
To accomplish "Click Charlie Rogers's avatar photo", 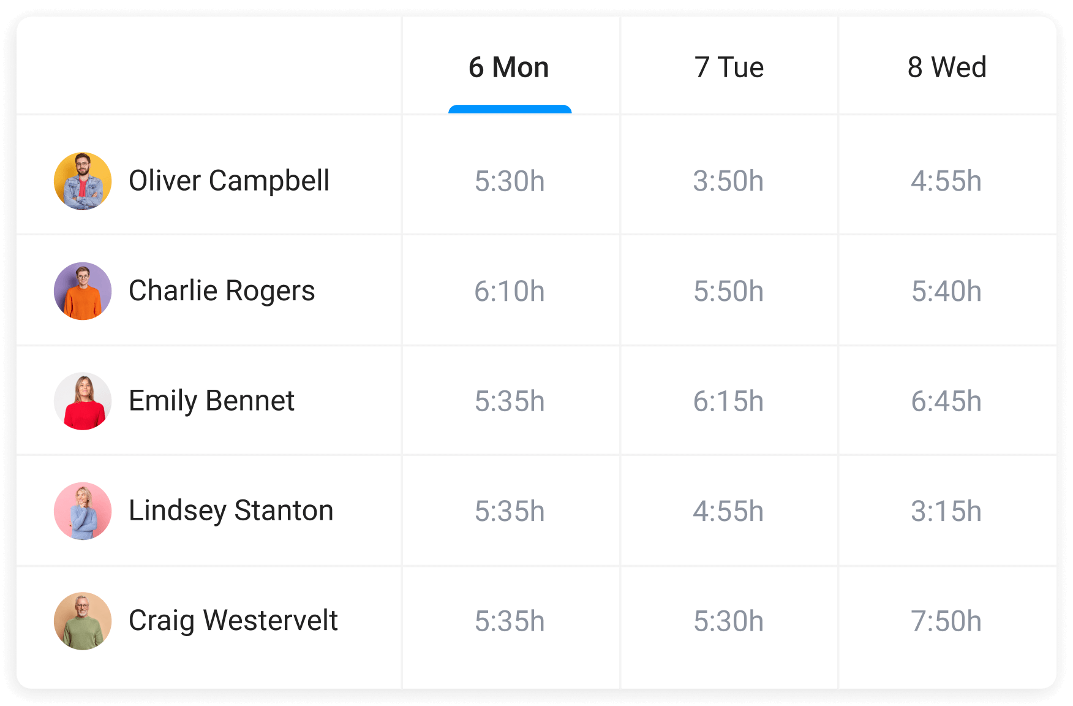I will coord(83,291).
